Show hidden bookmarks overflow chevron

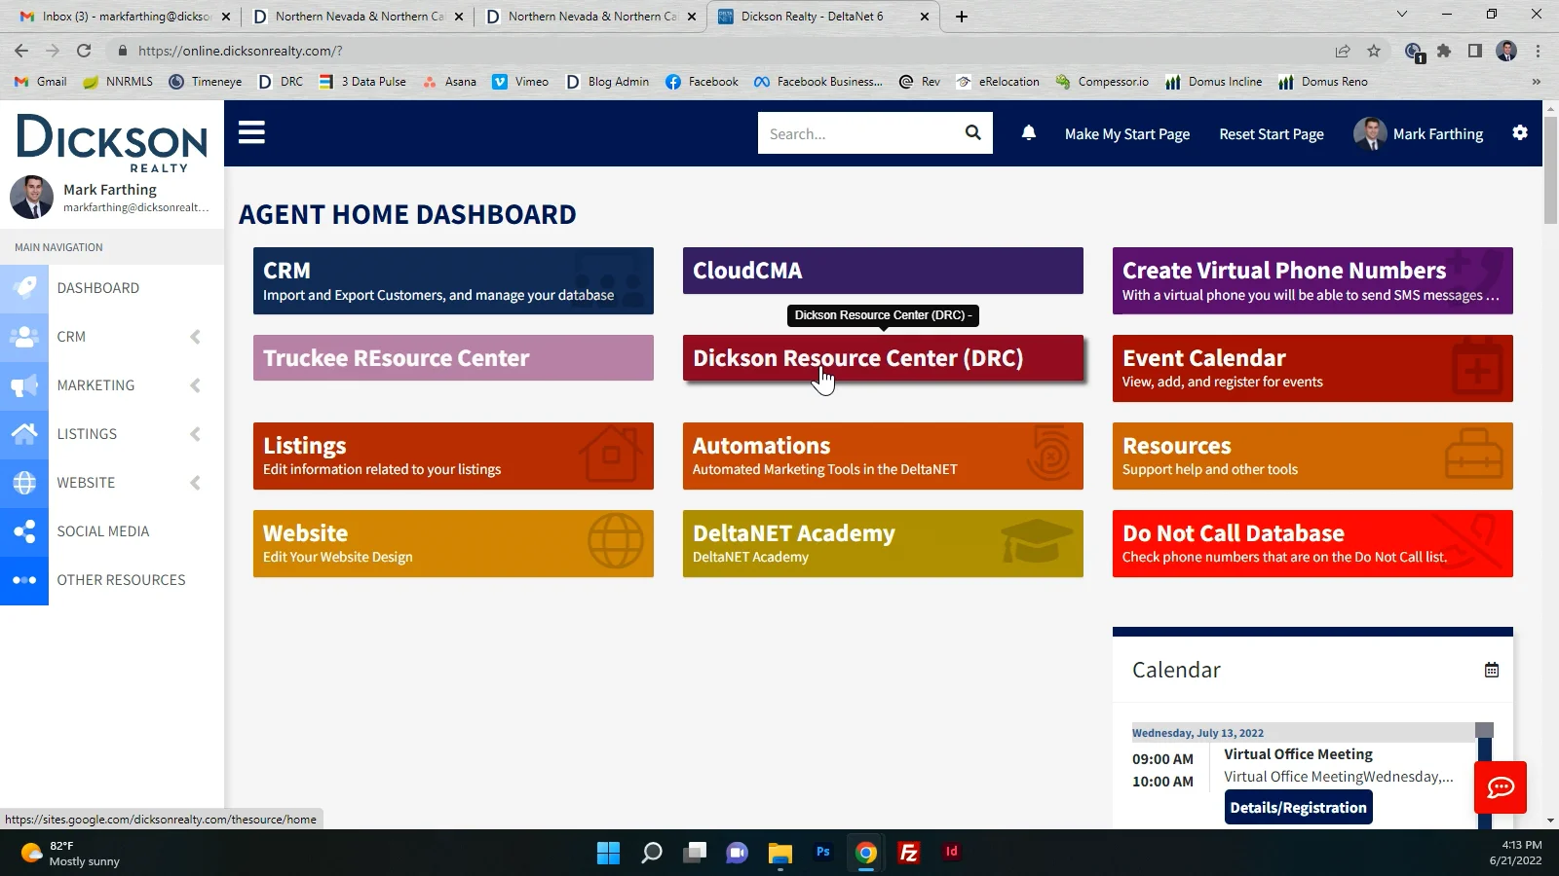pyautogui.click(x=1537, y=82)
